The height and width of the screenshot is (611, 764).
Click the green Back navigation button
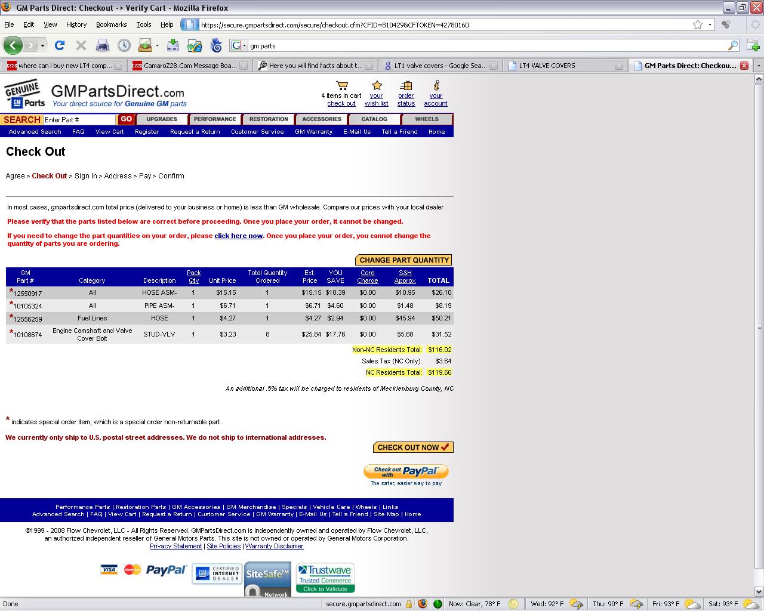(x=13, y=45)
